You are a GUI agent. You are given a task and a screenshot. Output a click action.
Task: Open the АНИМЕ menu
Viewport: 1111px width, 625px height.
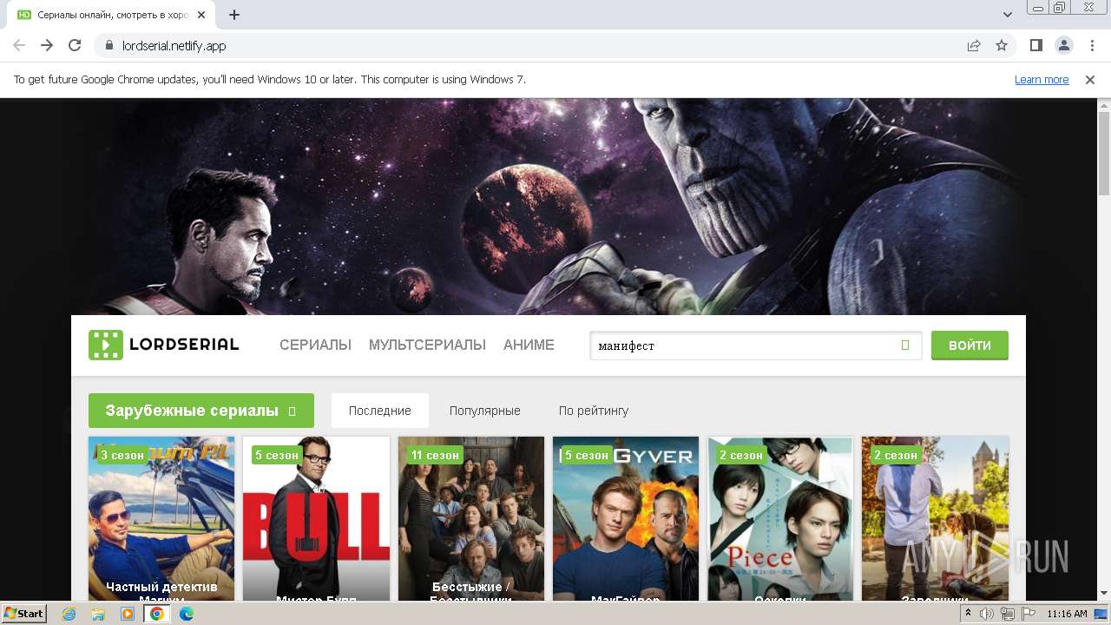point(529,345)
